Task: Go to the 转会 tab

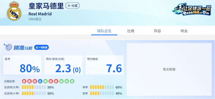Action: (x=184, y=31)
